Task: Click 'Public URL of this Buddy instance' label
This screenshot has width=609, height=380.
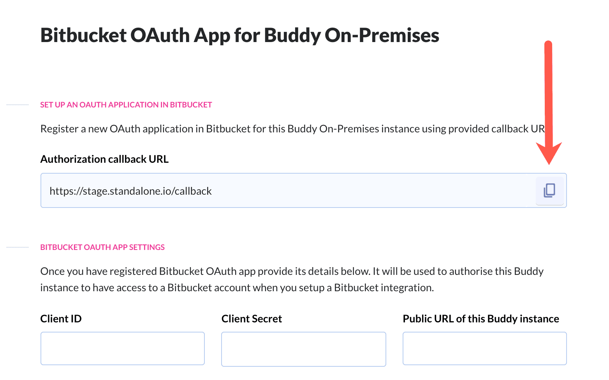Action: 481,319
